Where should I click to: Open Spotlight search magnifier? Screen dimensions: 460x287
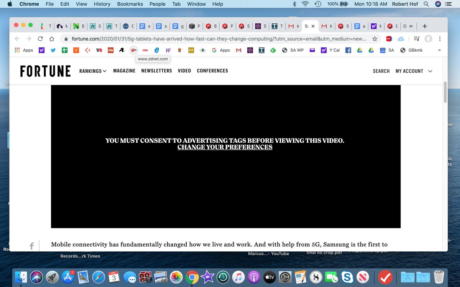pyautogui.click(x=426, y=4)
